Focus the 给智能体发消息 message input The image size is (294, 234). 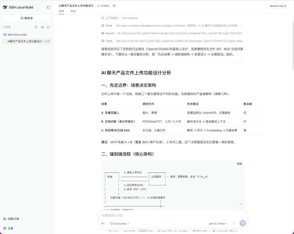(173, 215)
